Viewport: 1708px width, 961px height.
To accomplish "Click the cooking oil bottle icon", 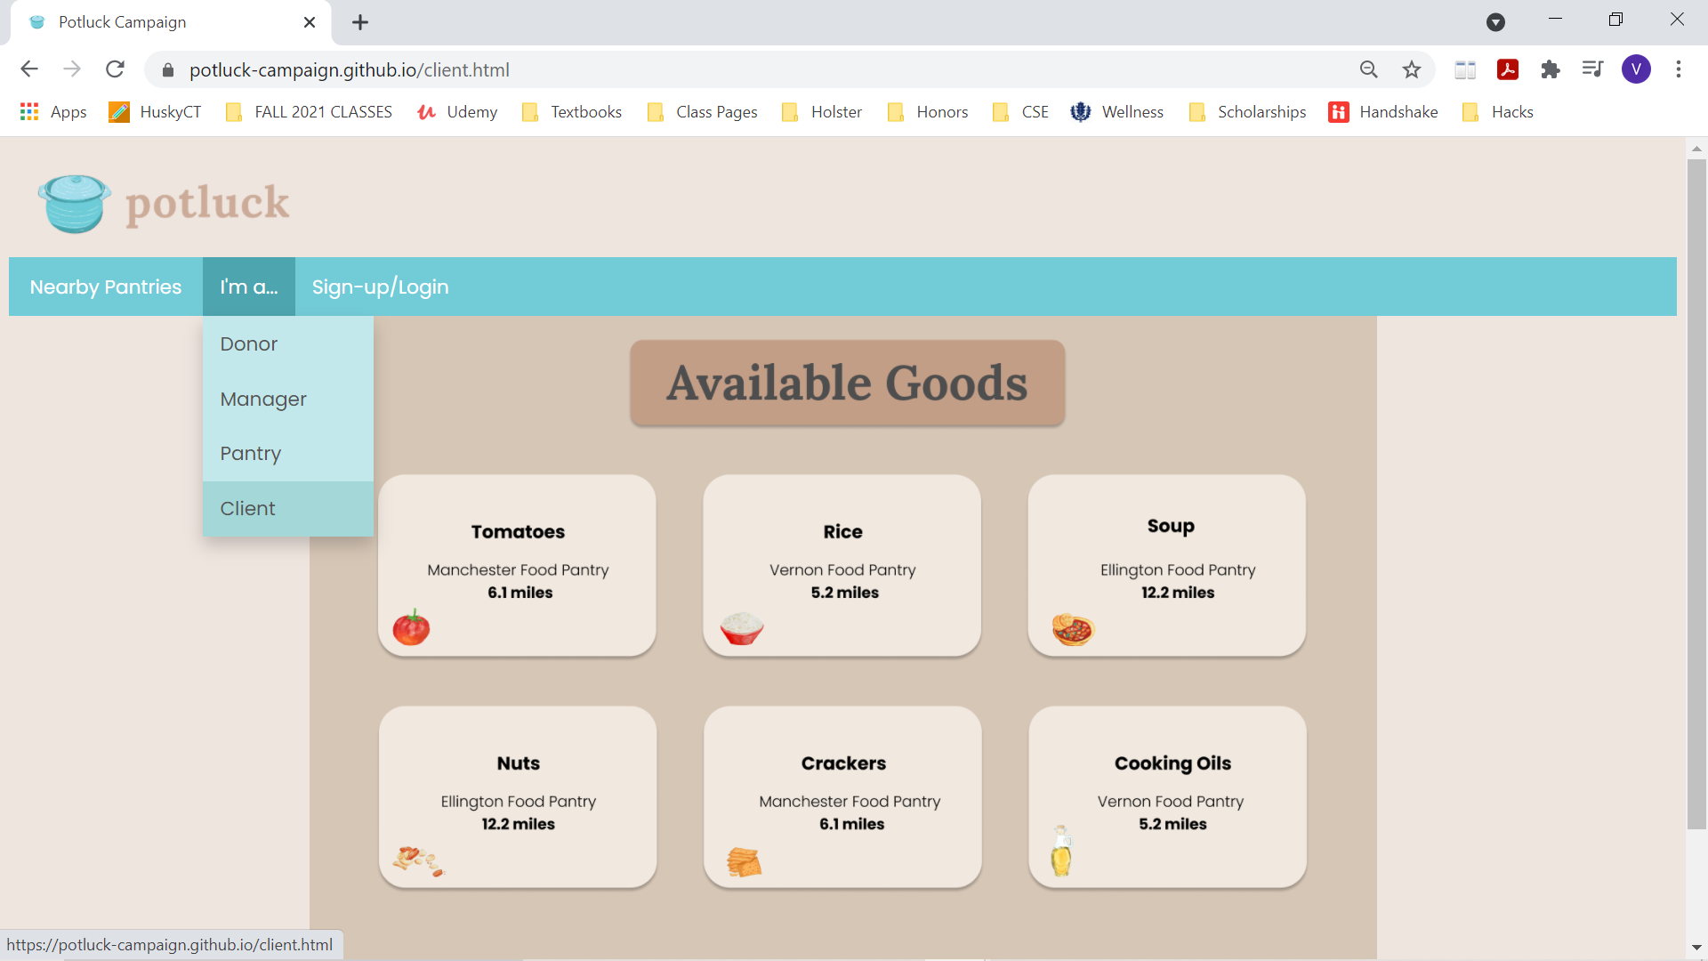I will 1061,852.
